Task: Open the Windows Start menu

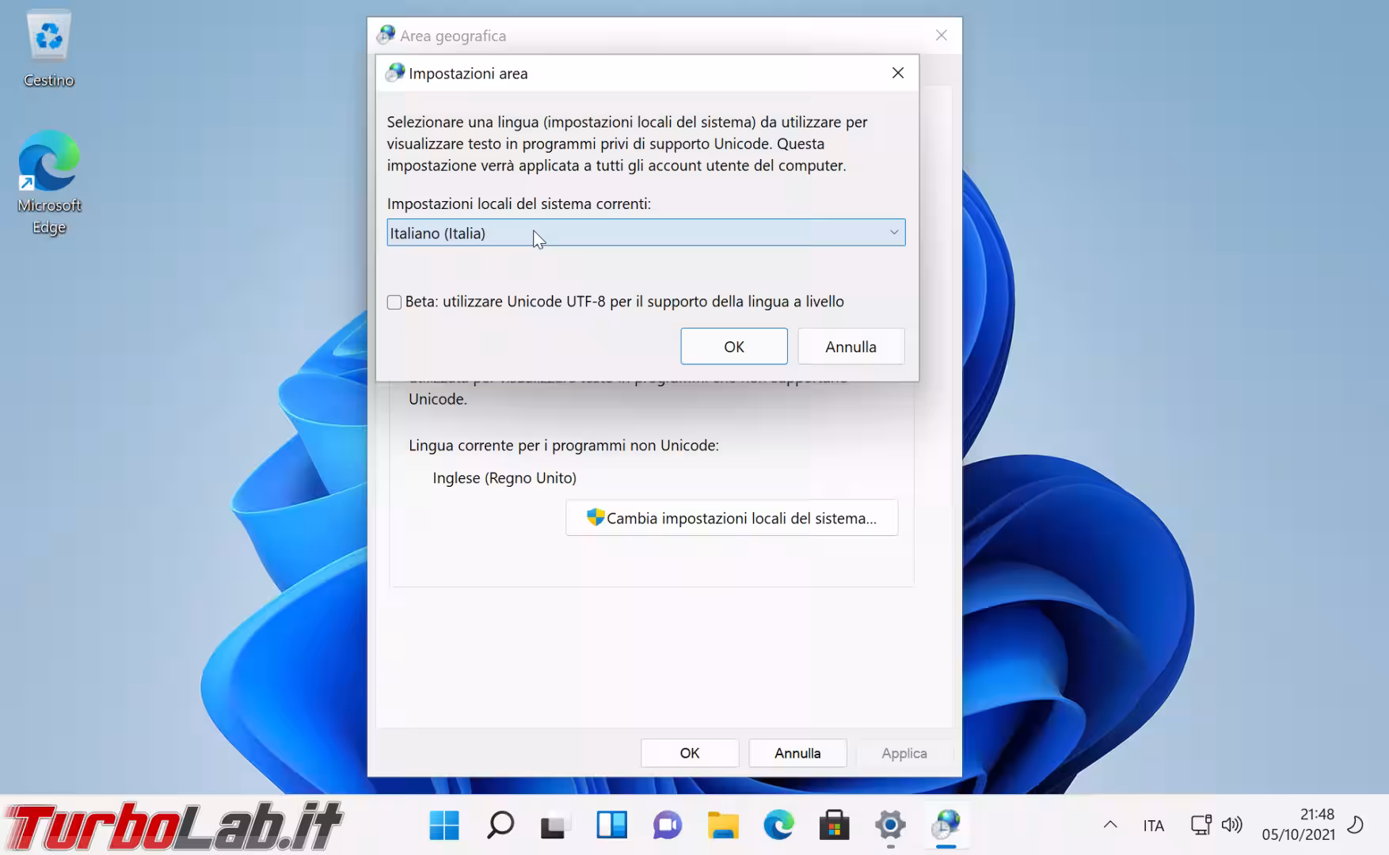Action: coord(444,825)
